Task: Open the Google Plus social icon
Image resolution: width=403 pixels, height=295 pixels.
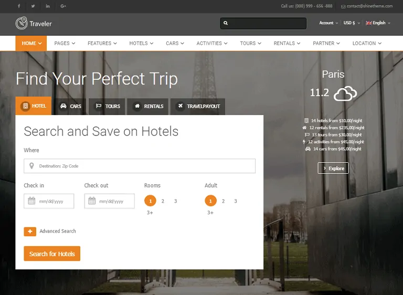Action: [63, 6]
